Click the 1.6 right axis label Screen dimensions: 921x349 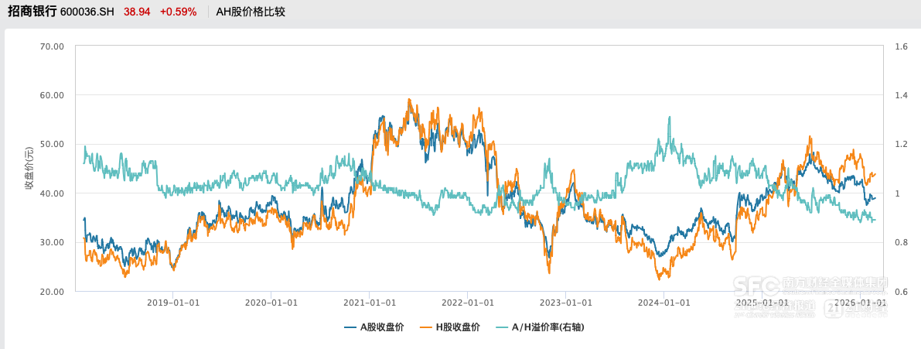click(899, 46)
